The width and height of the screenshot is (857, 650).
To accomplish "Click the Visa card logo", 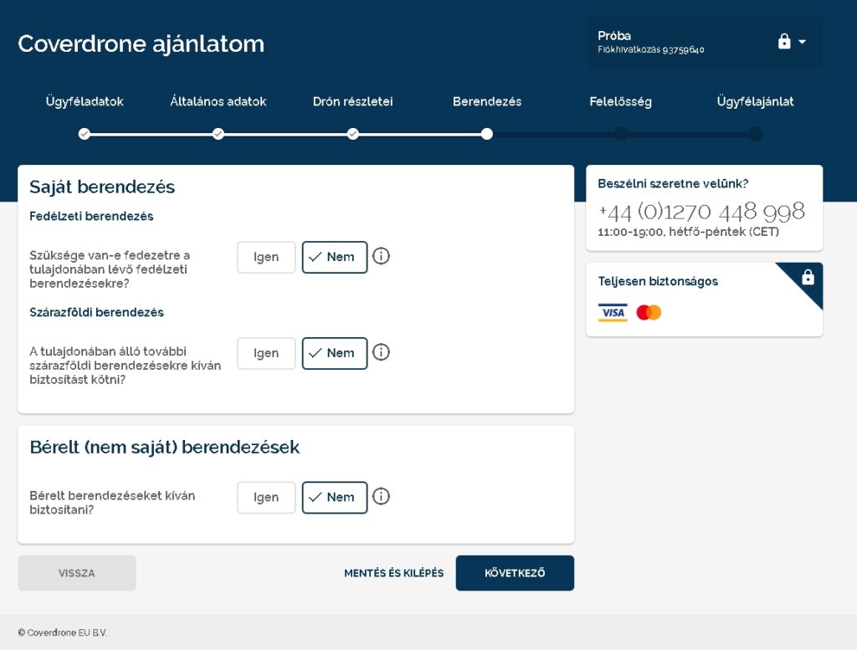I will pyautogui.click(x=613, y=313).
